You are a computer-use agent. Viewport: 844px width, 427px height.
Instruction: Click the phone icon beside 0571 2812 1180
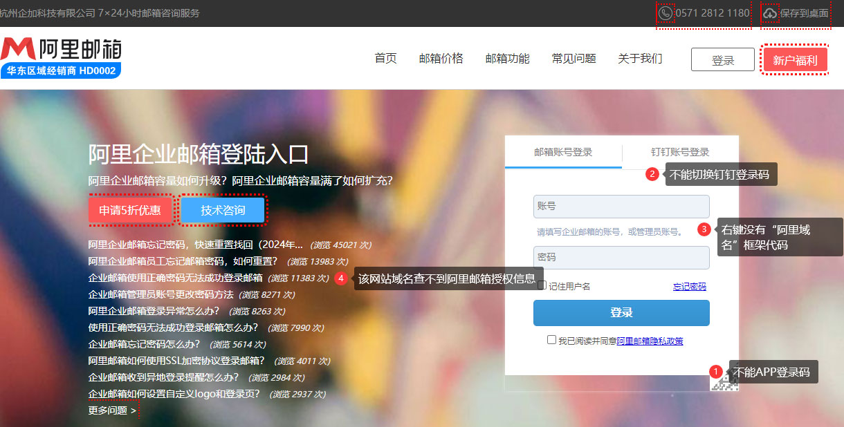[x=666, y=13]
